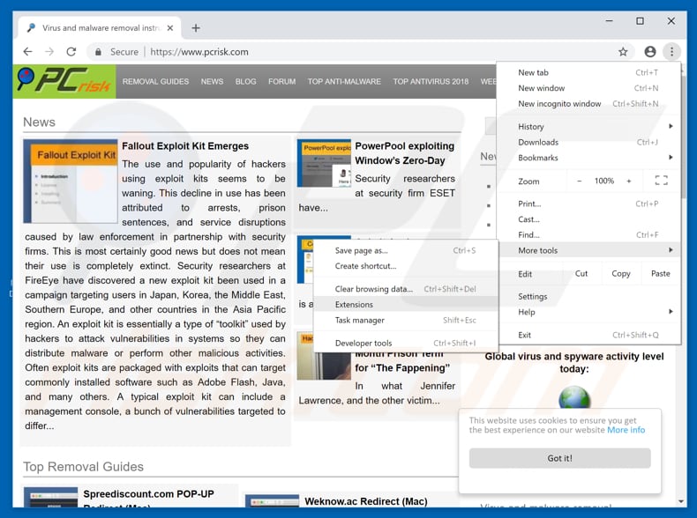
Task: Open Fallout Exploit Kit Emerges article
Action: coord(185,146)
